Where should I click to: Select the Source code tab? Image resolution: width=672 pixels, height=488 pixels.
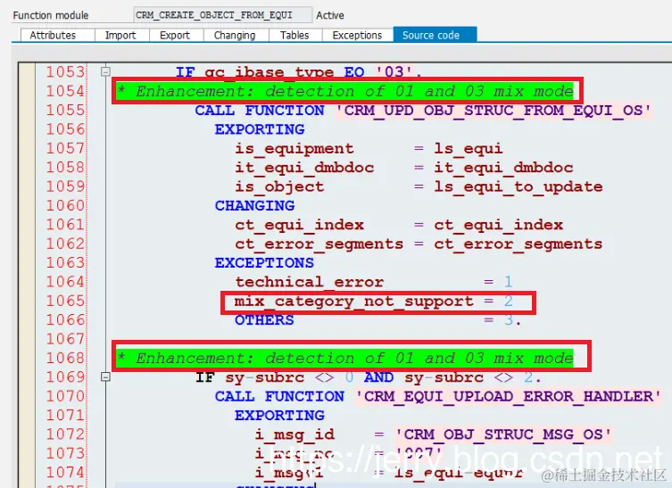(x=435, y=35)
